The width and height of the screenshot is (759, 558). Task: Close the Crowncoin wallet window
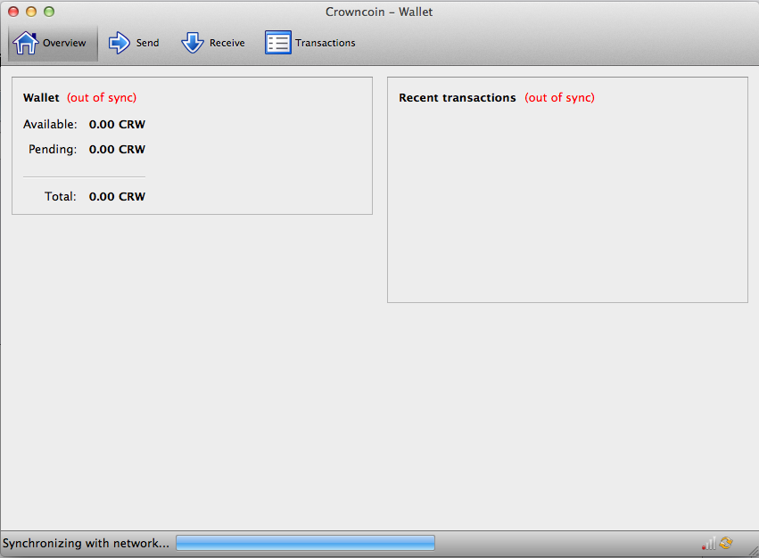tap(13, 12)
